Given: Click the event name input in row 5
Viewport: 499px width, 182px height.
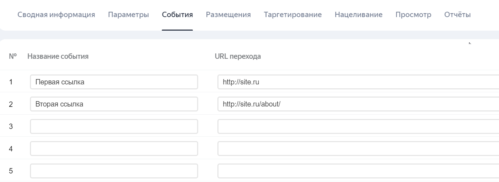Looking at the screenshot, I should pyautogui.click(x=114, y=171).
